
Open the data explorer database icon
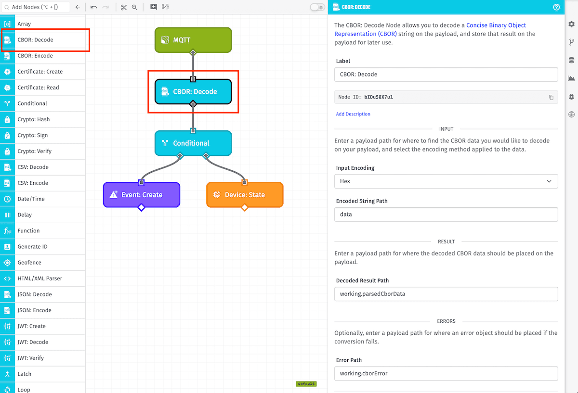click(571, 60)
